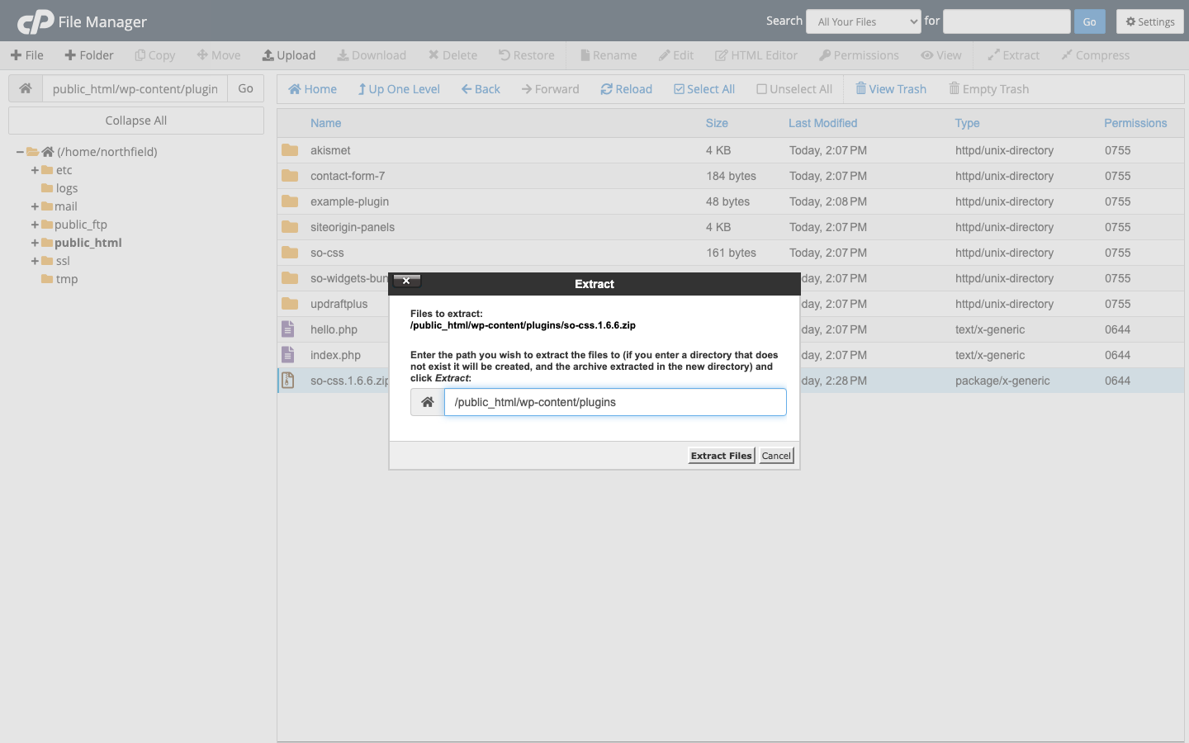Click the so-css.1.6.6.zip archive icon
The width and height of the screenshot is (1189, 743).
[288, 381]
